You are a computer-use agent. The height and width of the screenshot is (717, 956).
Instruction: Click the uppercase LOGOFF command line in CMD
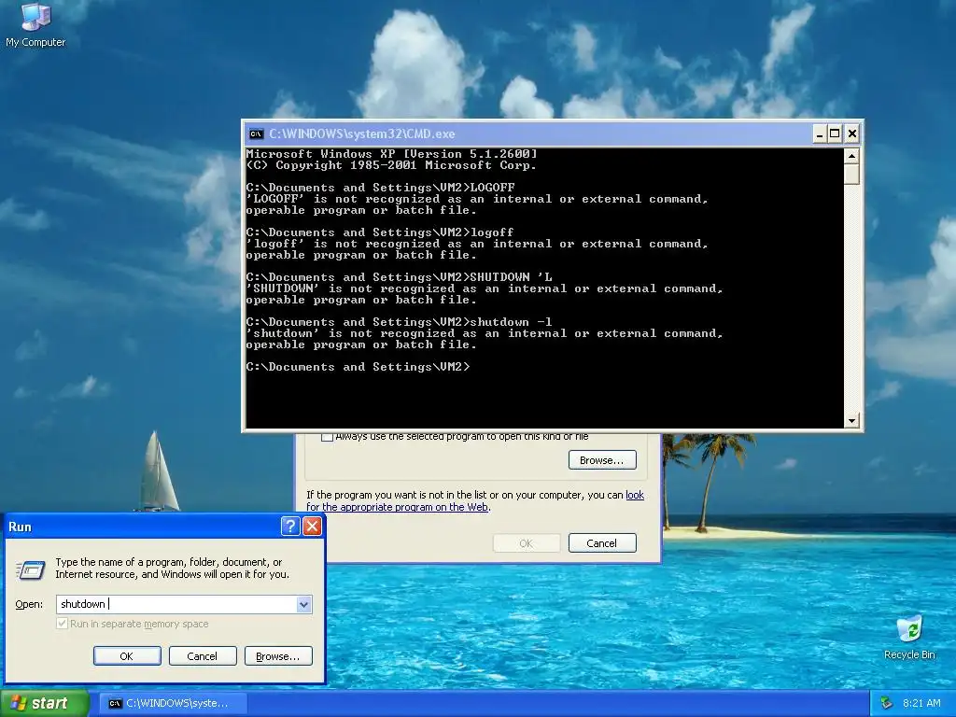pos(381,188)
